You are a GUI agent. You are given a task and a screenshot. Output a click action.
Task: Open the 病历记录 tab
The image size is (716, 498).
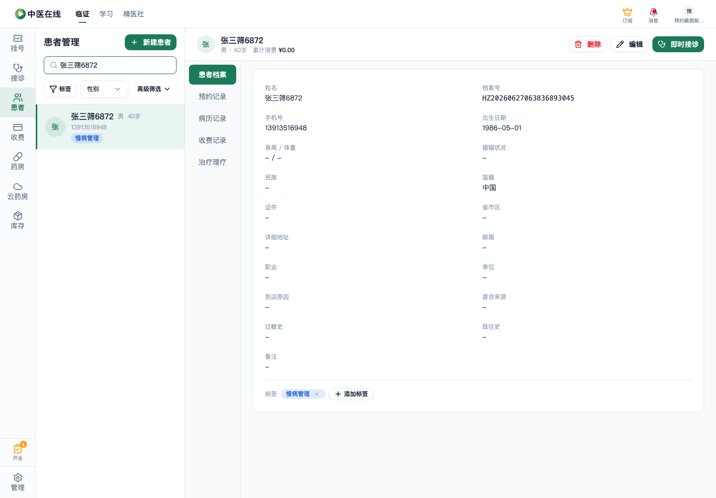pos(212,118)
